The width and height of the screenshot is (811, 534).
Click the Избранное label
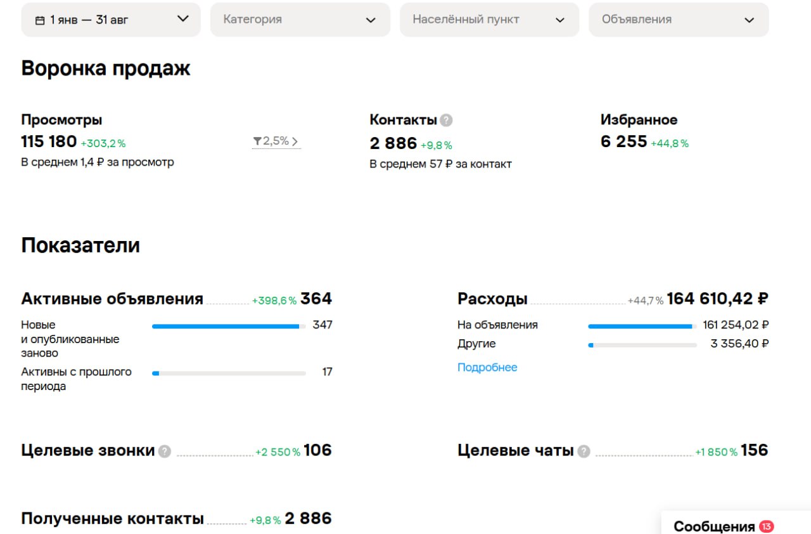[x=639, y=120]
